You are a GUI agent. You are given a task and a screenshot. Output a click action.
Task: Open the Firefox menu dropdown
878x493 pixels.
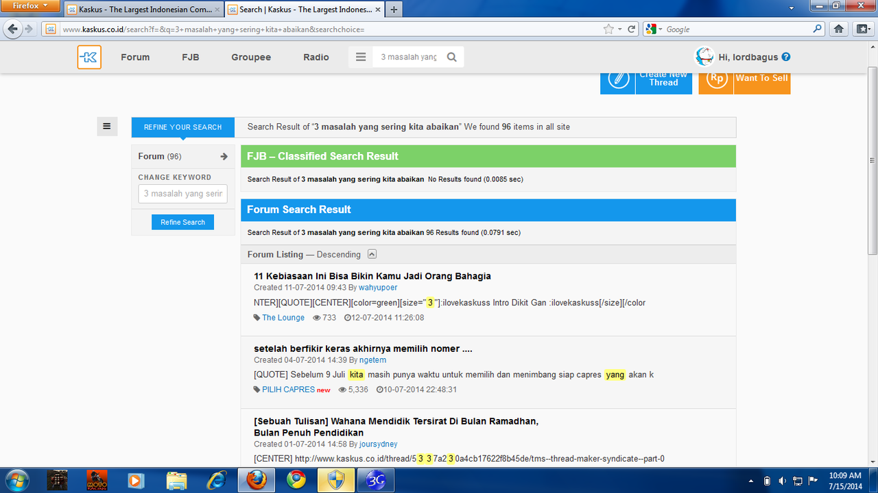click(x=31, y=6)
